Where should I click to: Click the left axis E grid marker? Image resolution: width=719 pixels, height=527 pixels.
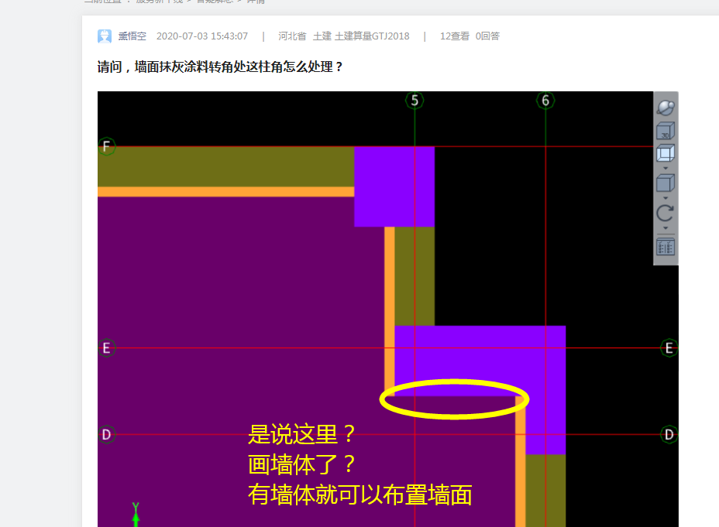pos(106,348)
